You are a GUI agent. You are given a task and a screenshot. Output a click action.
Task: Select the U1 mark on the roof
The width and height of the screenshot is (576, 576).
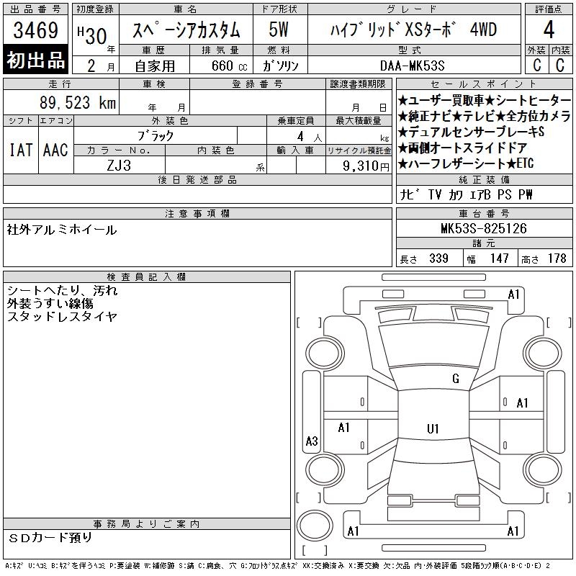(x=433, y=428)
